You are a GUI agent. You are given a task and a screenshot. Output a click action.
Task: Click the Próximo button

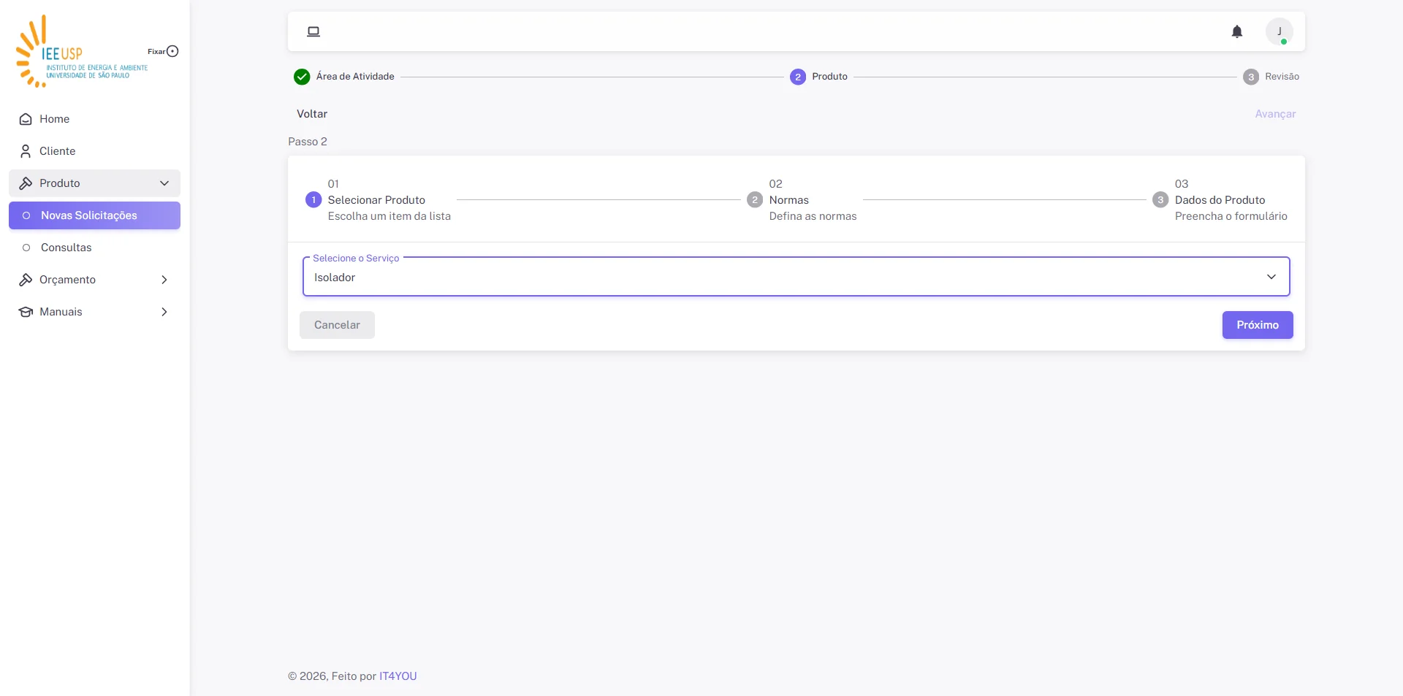tap(1258, 325)
